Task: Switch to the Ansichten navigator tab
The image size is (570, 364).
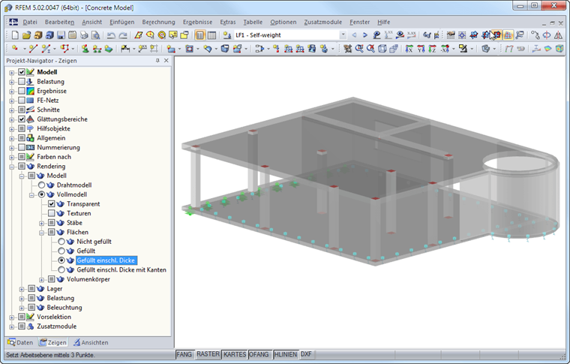Action: (91, 342)
